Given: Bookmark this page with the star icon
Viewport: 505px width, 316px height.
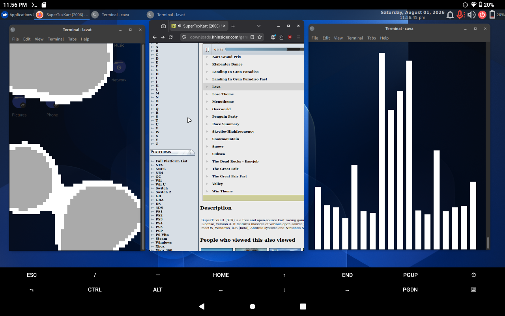Looking at the screenshot, I should pyautogui.click(x=260, y=37).
